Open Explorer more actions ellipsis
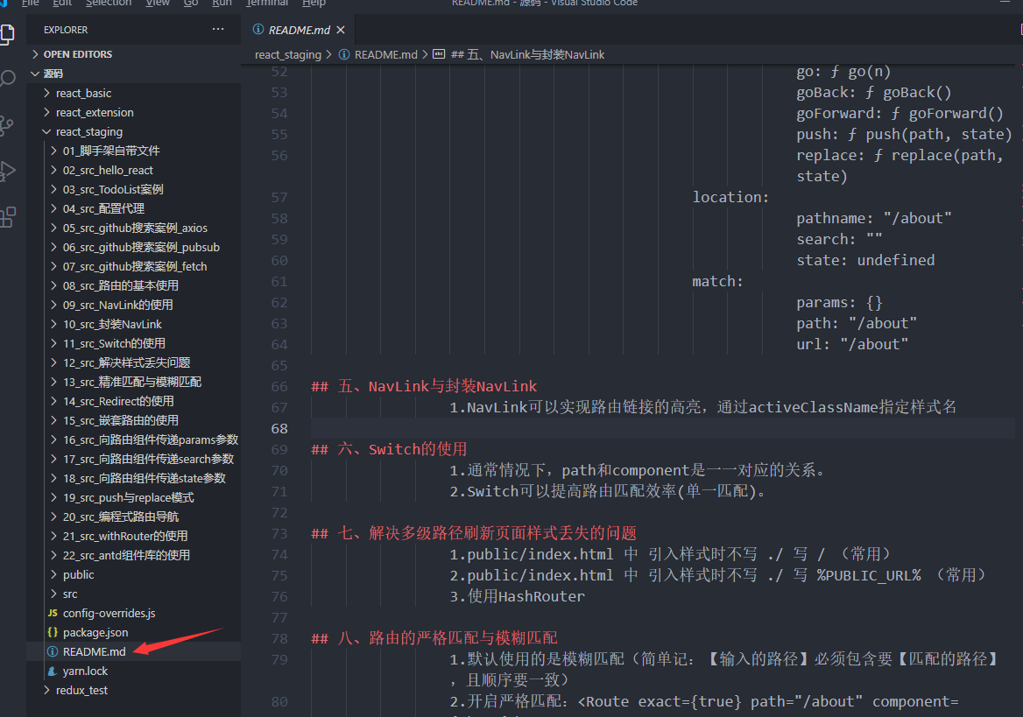Viewport: 1023px width, 717px height. [x=218, y=30]
